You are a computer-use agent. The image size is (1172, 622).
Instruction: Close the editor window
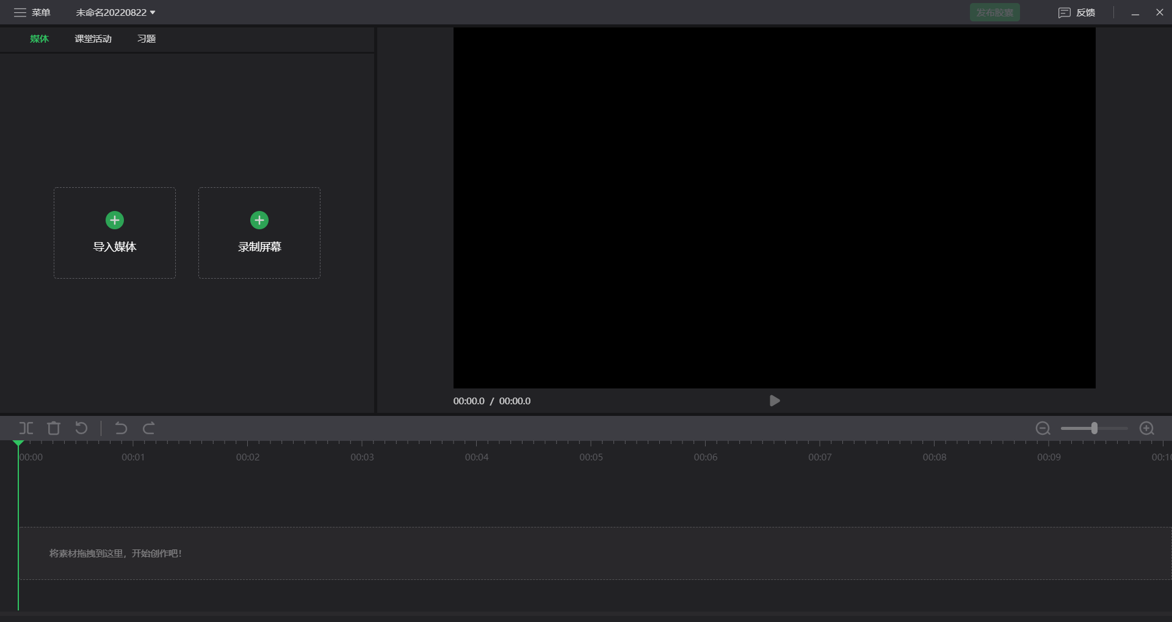[x=1159, y=12]
